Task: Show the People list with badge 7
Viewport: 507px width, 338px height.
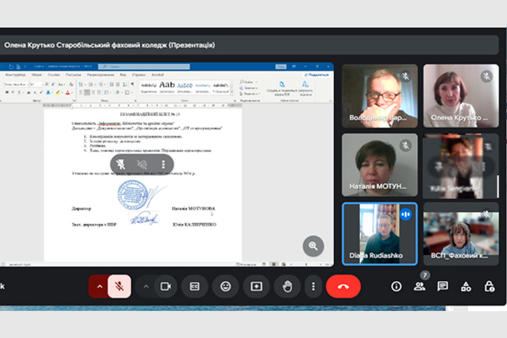Action: [419, 286]
